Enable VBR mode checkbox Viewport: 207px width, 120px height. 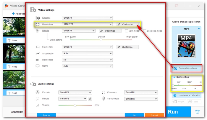127,31
